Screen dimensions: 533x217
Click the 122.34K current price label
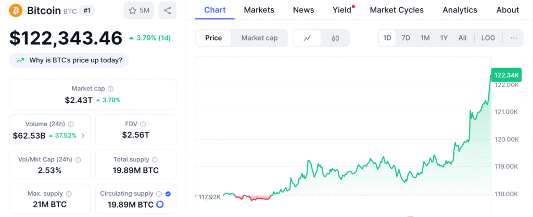505,75
